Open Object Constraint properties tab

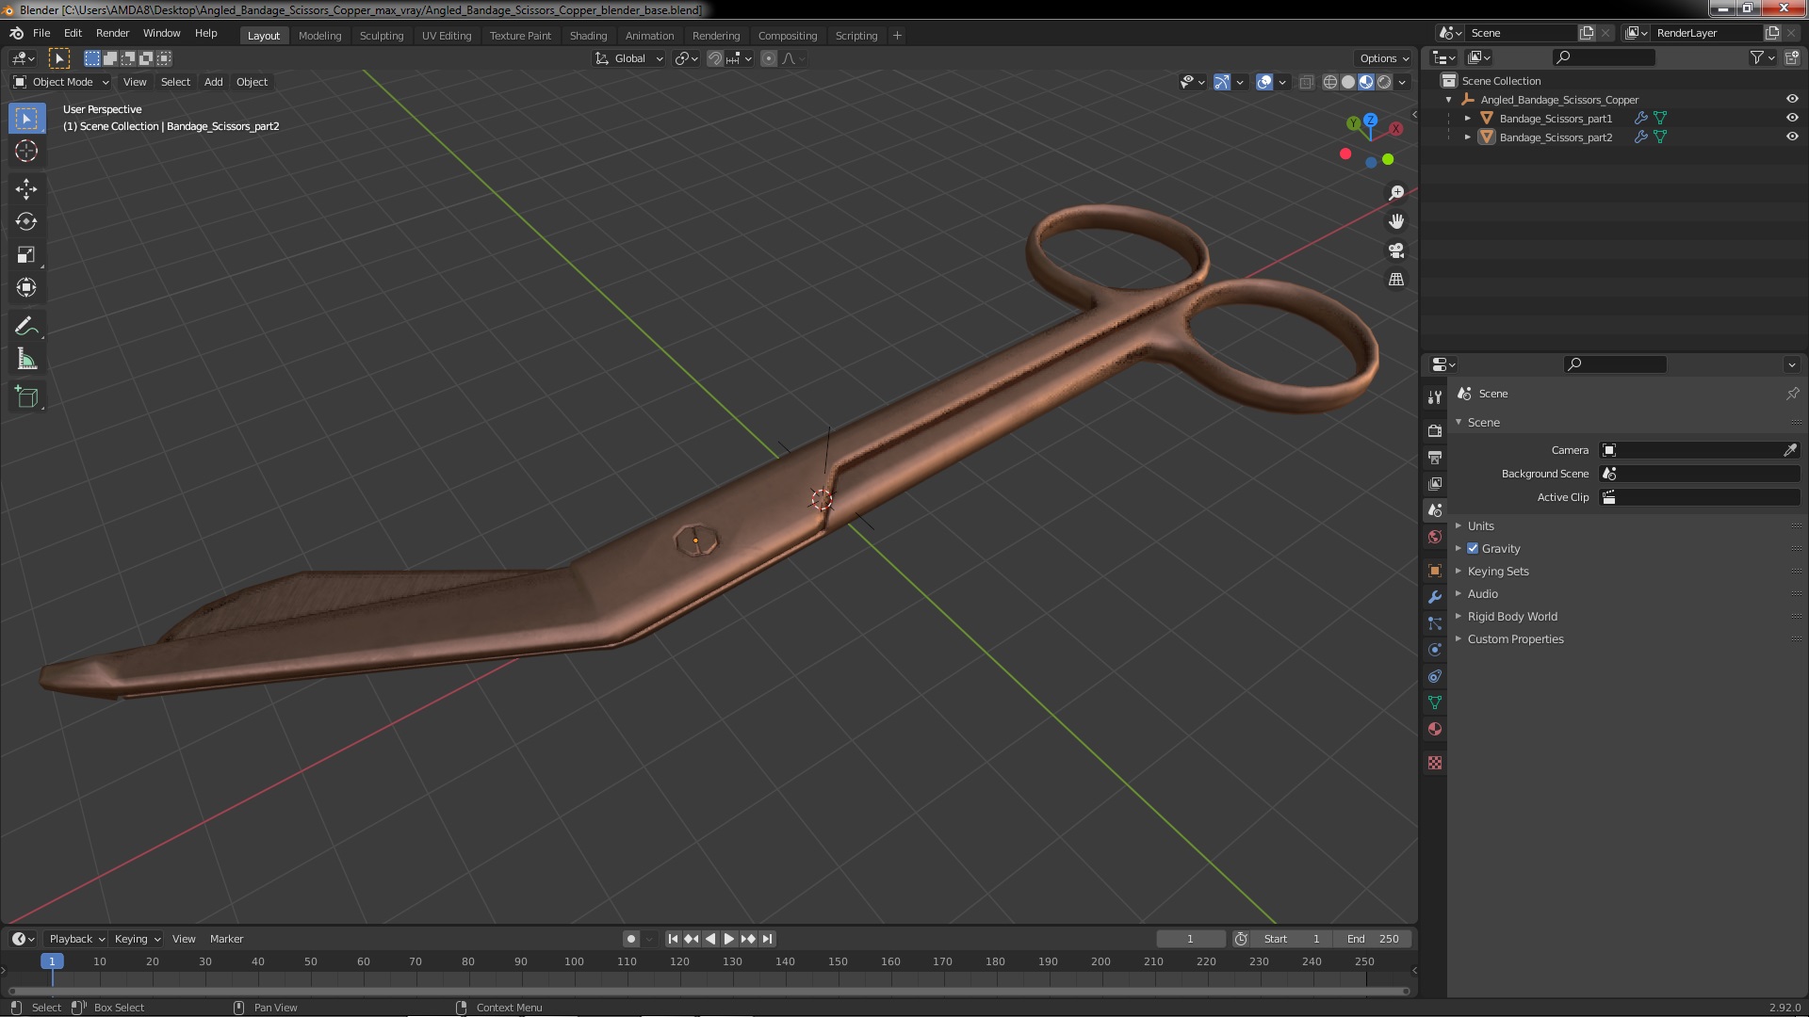click(x=1435, y=676)
